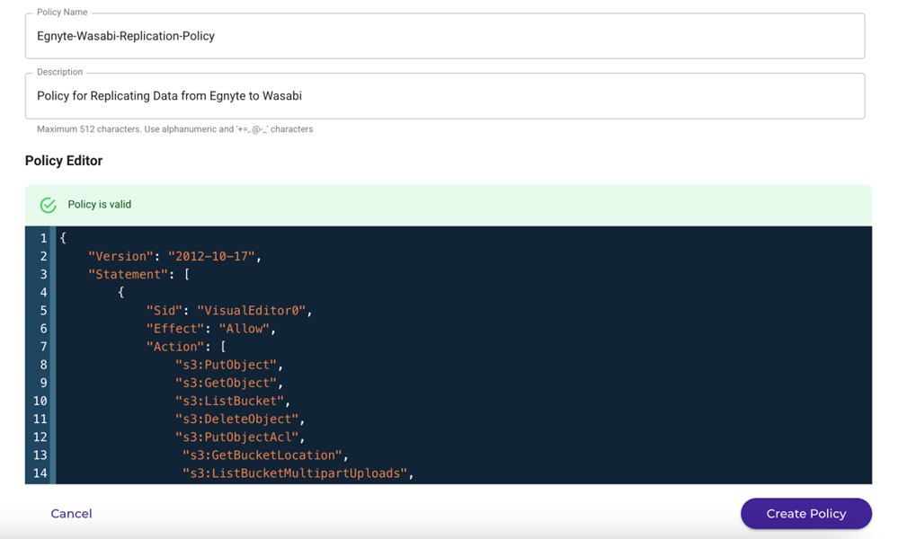
Task: Click the Policy Editor heading
Action: (x=62, y=160)
